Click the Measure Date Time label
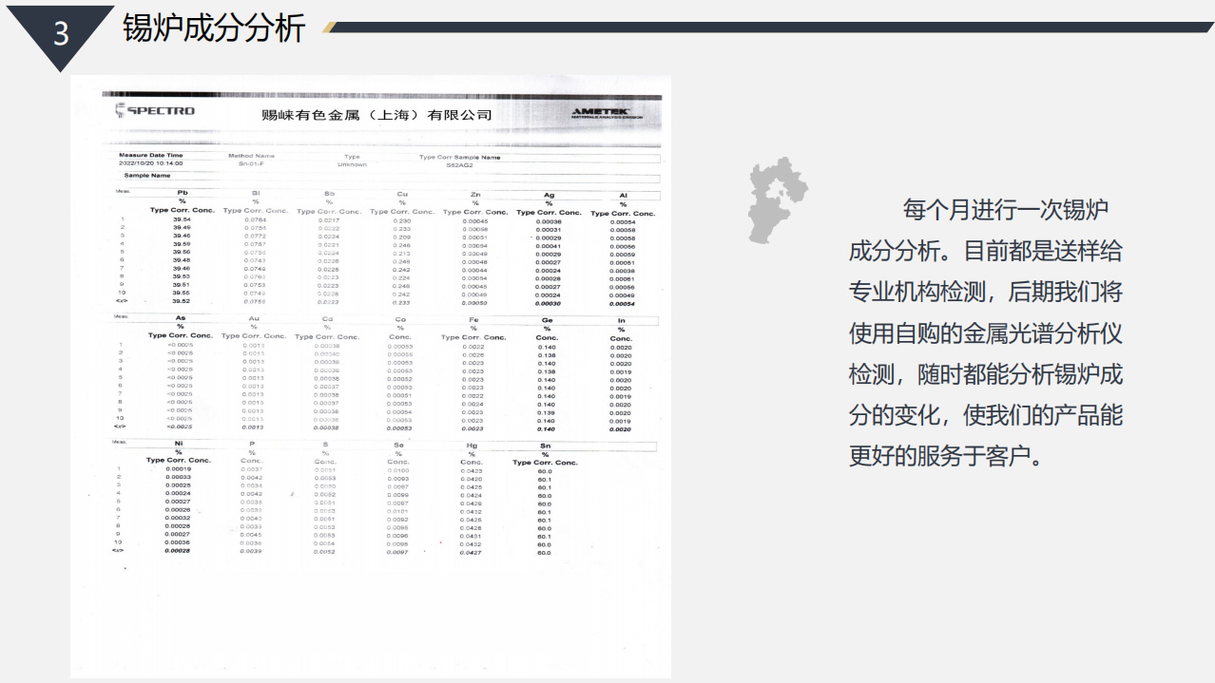Screen dimensions: 1215x683 tap(150, 155)
